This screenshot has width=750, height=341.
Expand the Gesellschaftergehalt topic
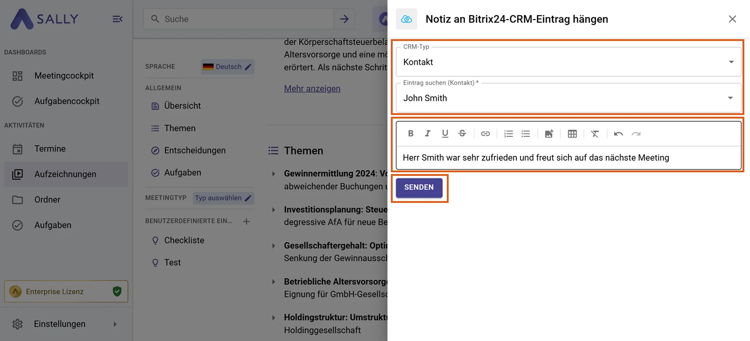click(274, 246)
